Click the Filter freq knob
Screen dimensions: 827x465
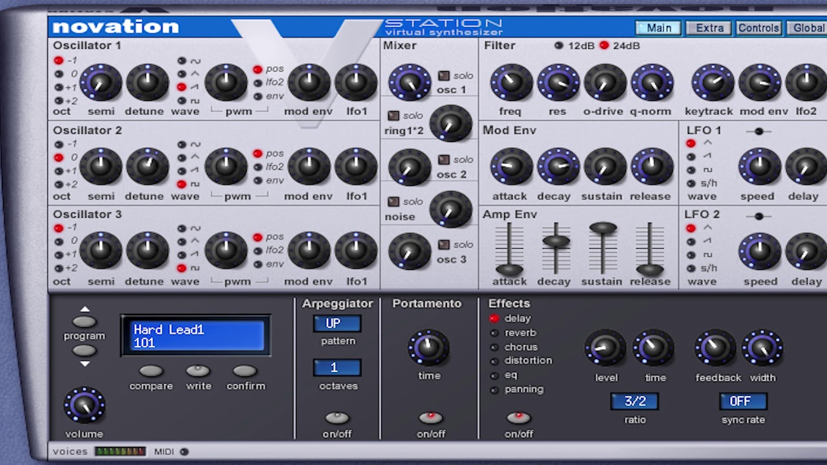click(x=511, y=82)
